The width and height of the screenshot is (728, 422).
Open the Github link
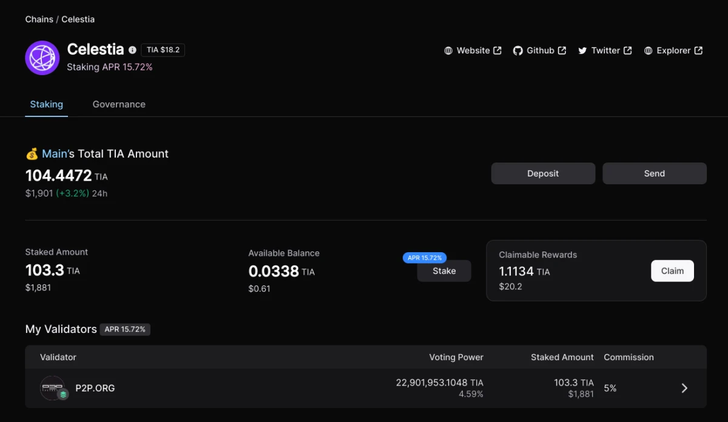[x=540, y=51]
